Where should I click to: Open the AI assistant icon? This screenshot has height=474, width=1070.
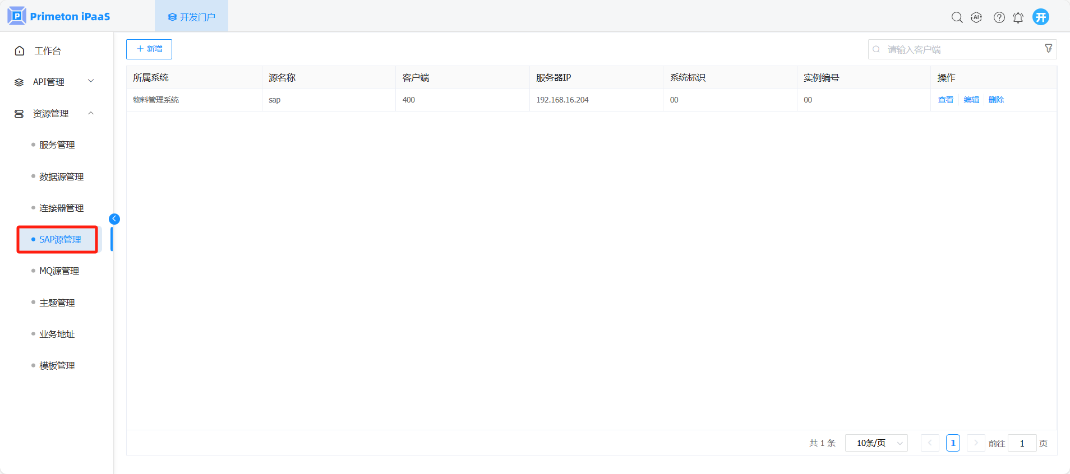tap(976, 17)
